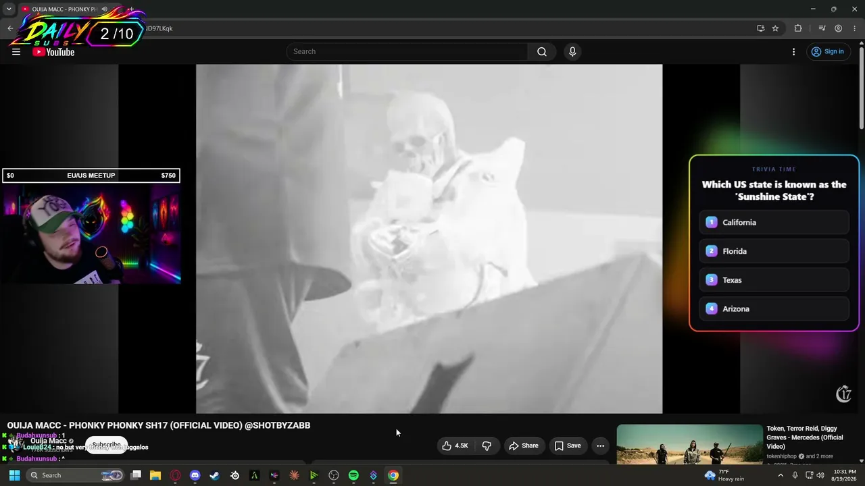Image resolution: width=865 pixels, height=486 pixels.
Task: Go back with the browser arrow
Action: coord(10,28)
